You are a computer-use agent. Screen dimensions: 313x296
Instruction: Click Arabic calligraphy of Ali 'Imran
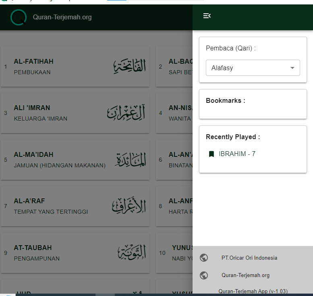point(126,113)
